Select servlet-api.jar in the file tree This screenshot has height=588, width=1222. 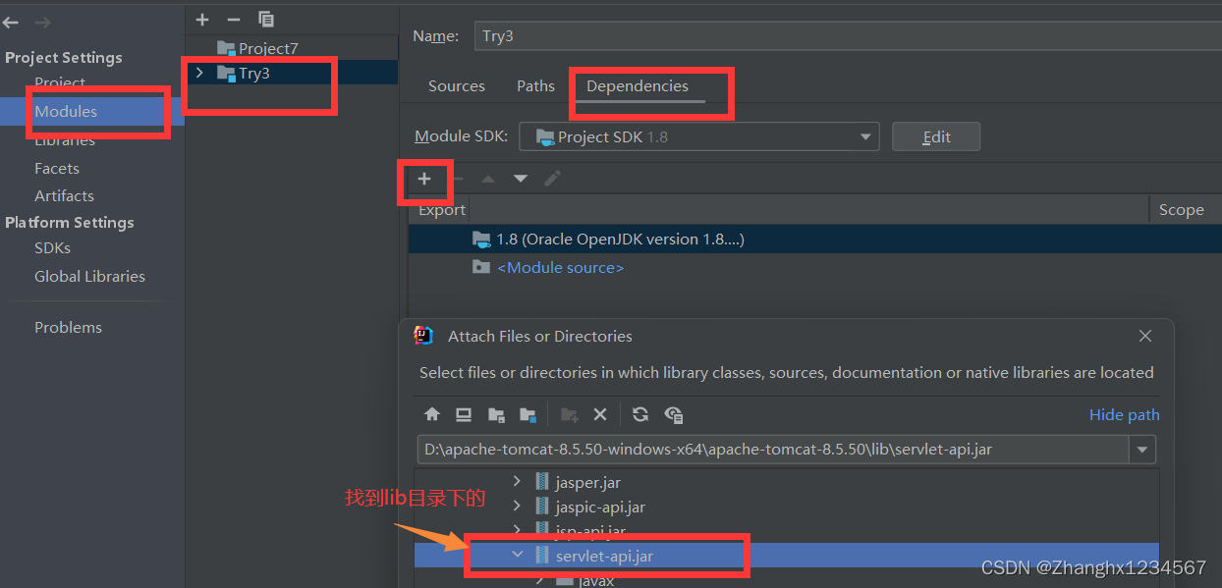(603, 555)
